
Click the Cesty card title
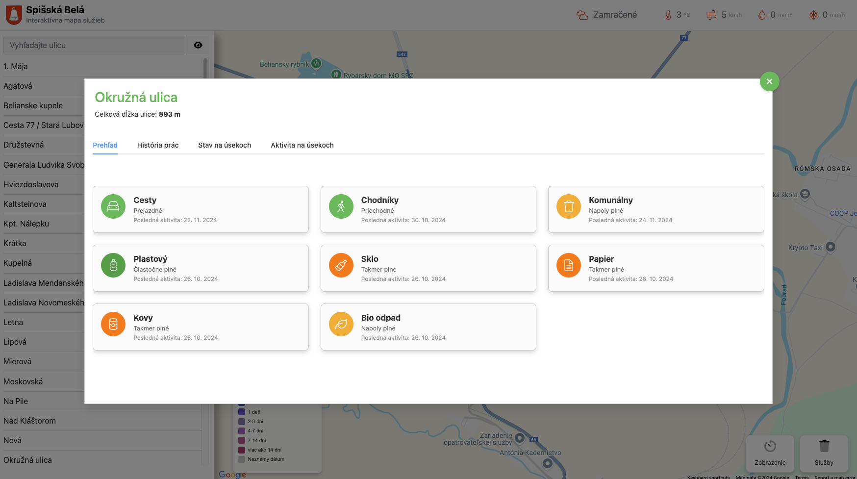click(145, 200)
